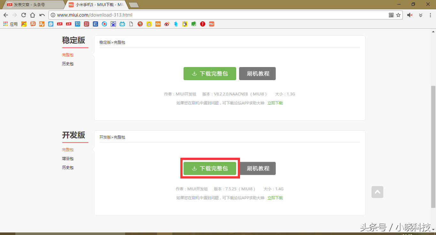Image resolution: width=436 pixels, height=235 pixels.
Task: Click the 大小：1.4G text
Action: (274, 189)
